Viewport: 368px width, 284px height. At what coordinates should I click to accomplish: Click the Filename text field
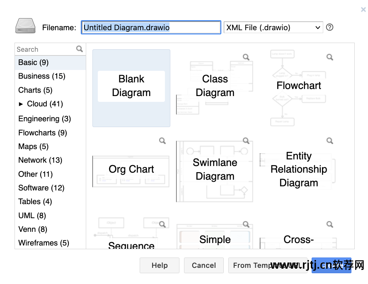pyautogui.click(x=151, y=27)
